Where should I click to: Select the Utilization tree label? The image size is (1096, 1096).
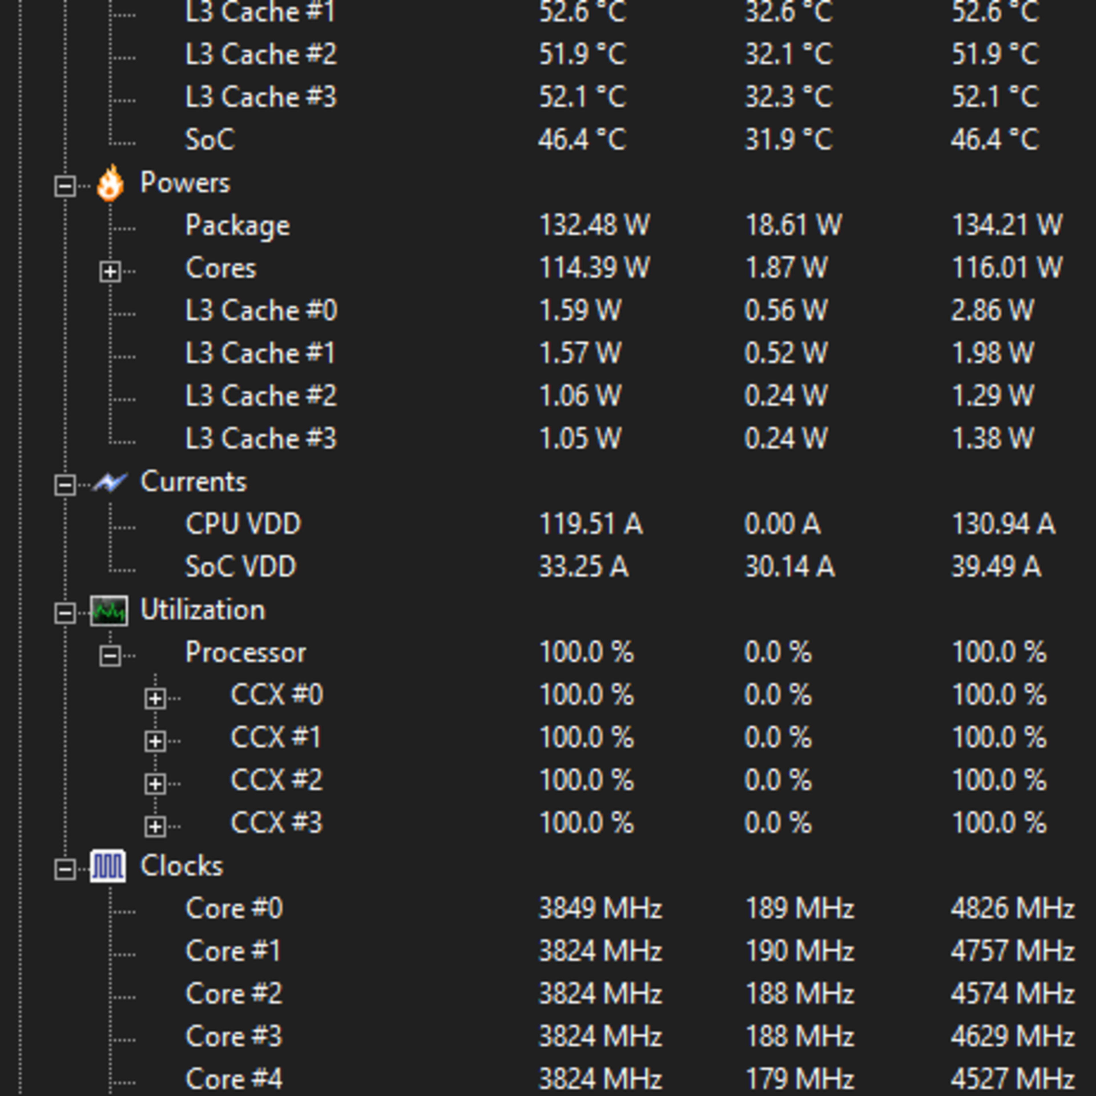point(203,610)
